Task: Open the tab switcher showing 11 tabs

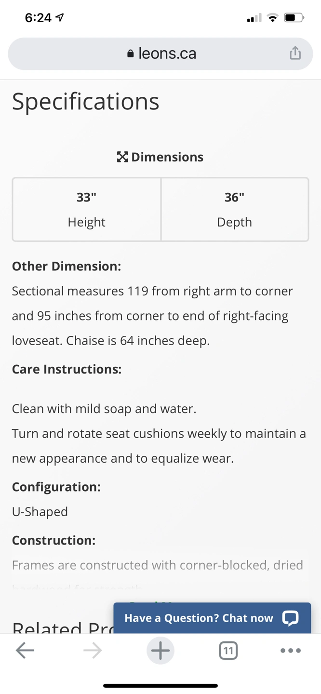Action: coord(228,651)
